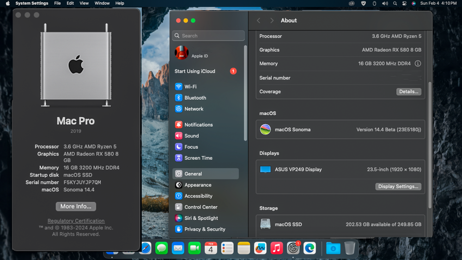Open volume control in menu bar
The width and height of the screenshot is (462, 260).
coord(385,3)
